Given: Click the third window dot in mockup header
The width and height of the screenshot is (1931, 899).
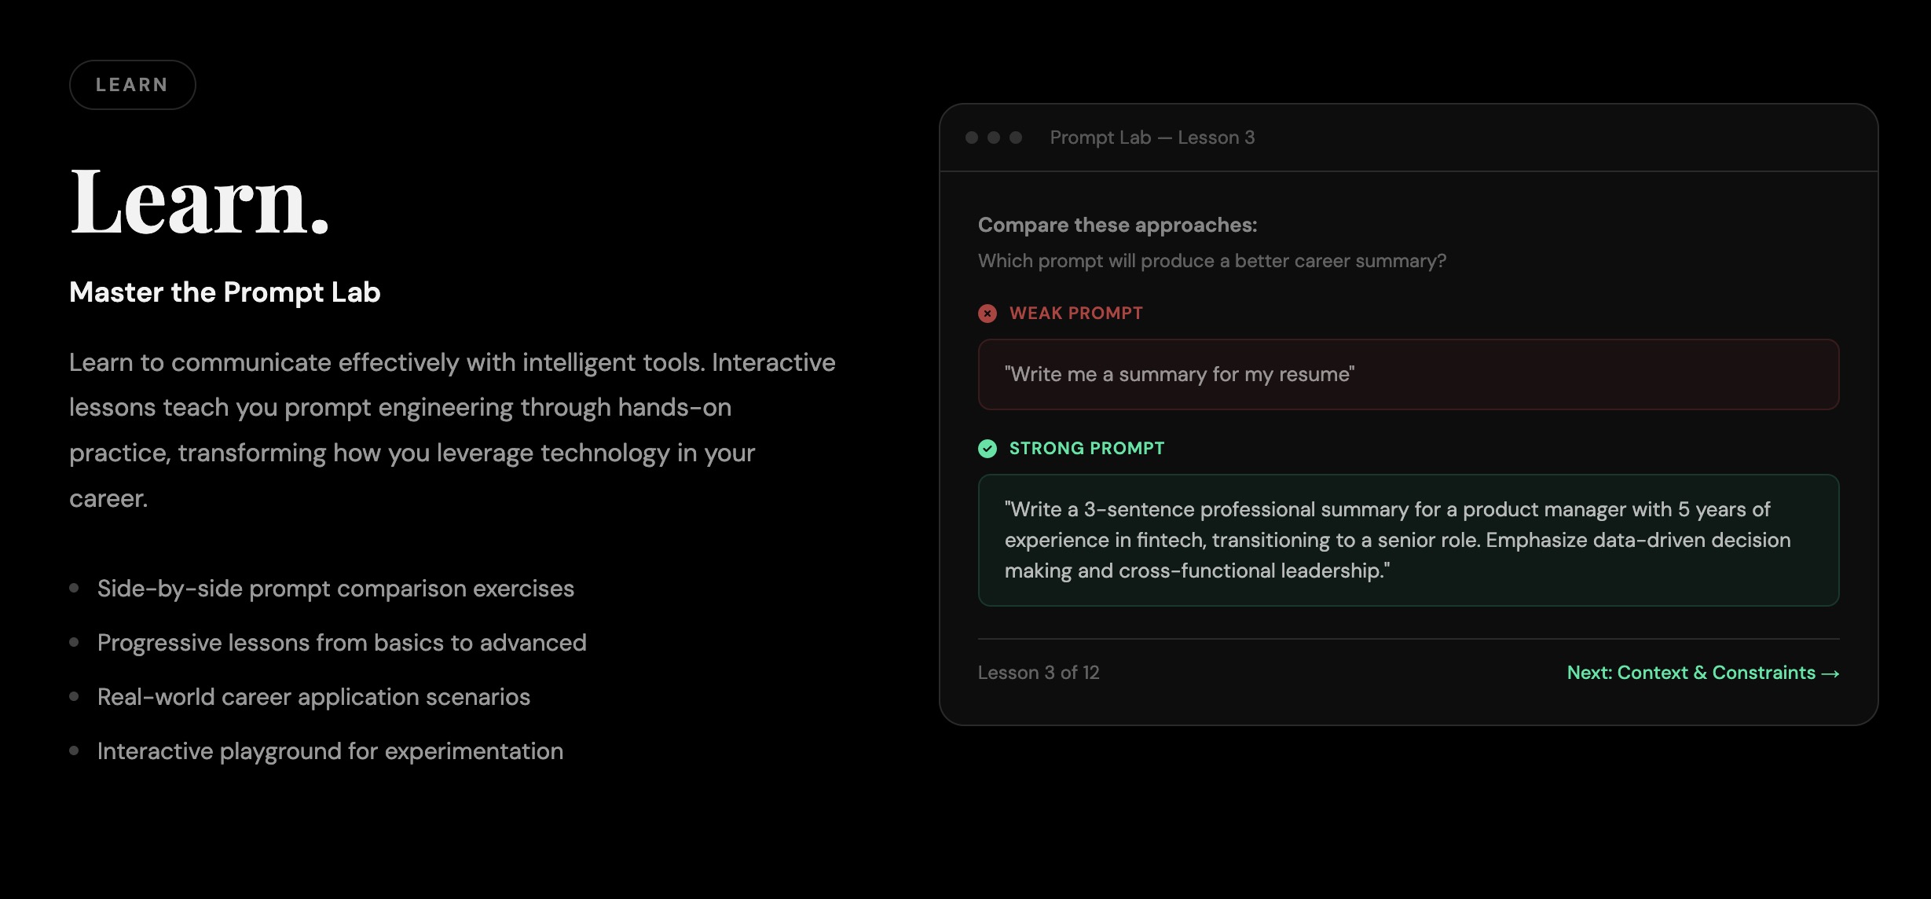Looking at the screenshot, I should coord(1016,138).
